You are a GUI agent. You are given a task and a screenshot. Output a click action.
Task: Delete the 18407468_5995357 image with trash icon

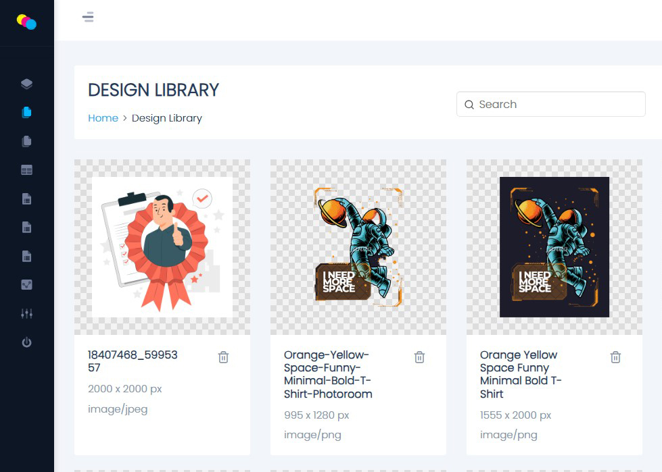click(x=223, y=357)
